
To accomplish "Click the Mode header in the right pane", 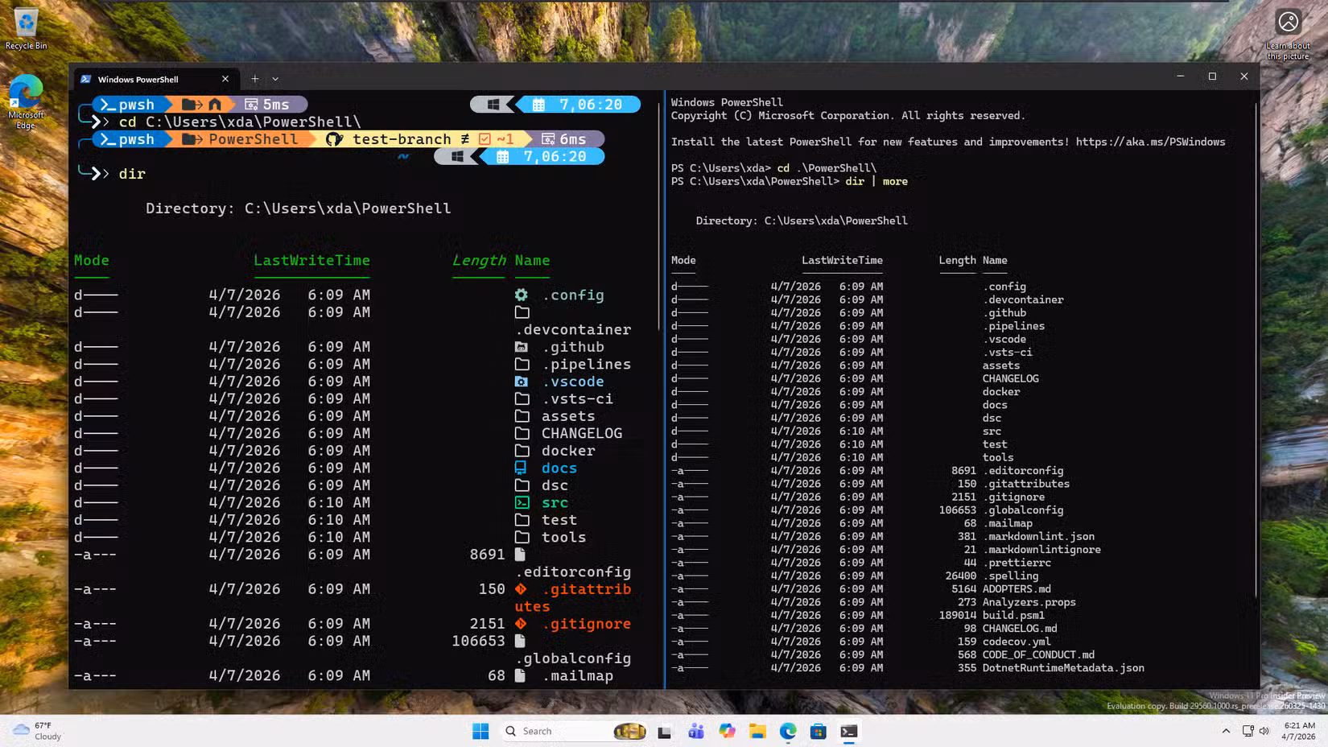I will tap(683, 260).
